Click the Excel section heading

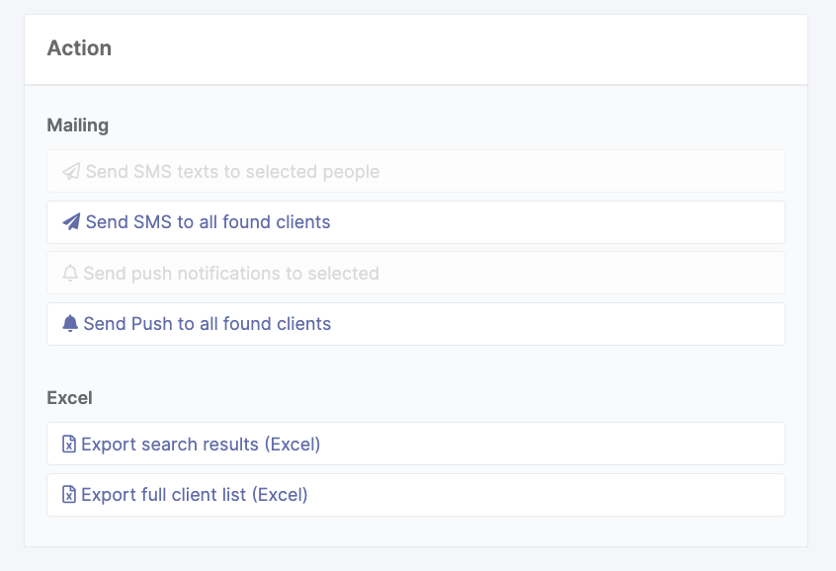[69, 398]
